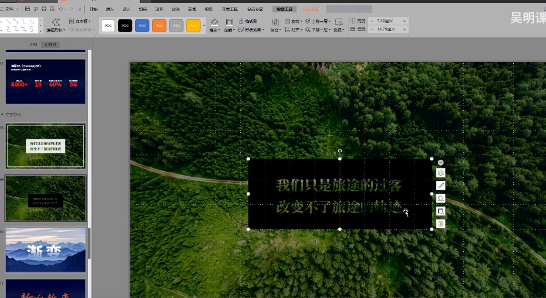Decrease the shape height with minus

pos(372,21)
